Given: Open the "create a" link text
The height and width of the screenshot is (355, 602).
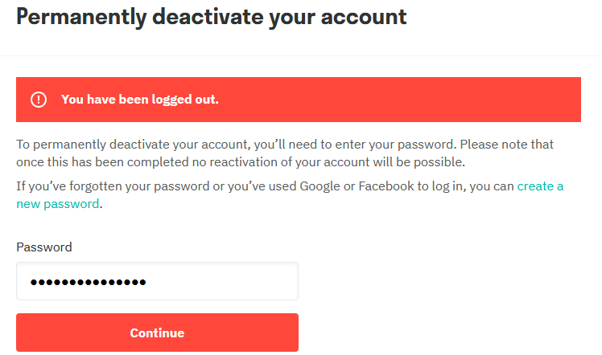Looking at the screenshot, I should [x=540, y=186].
